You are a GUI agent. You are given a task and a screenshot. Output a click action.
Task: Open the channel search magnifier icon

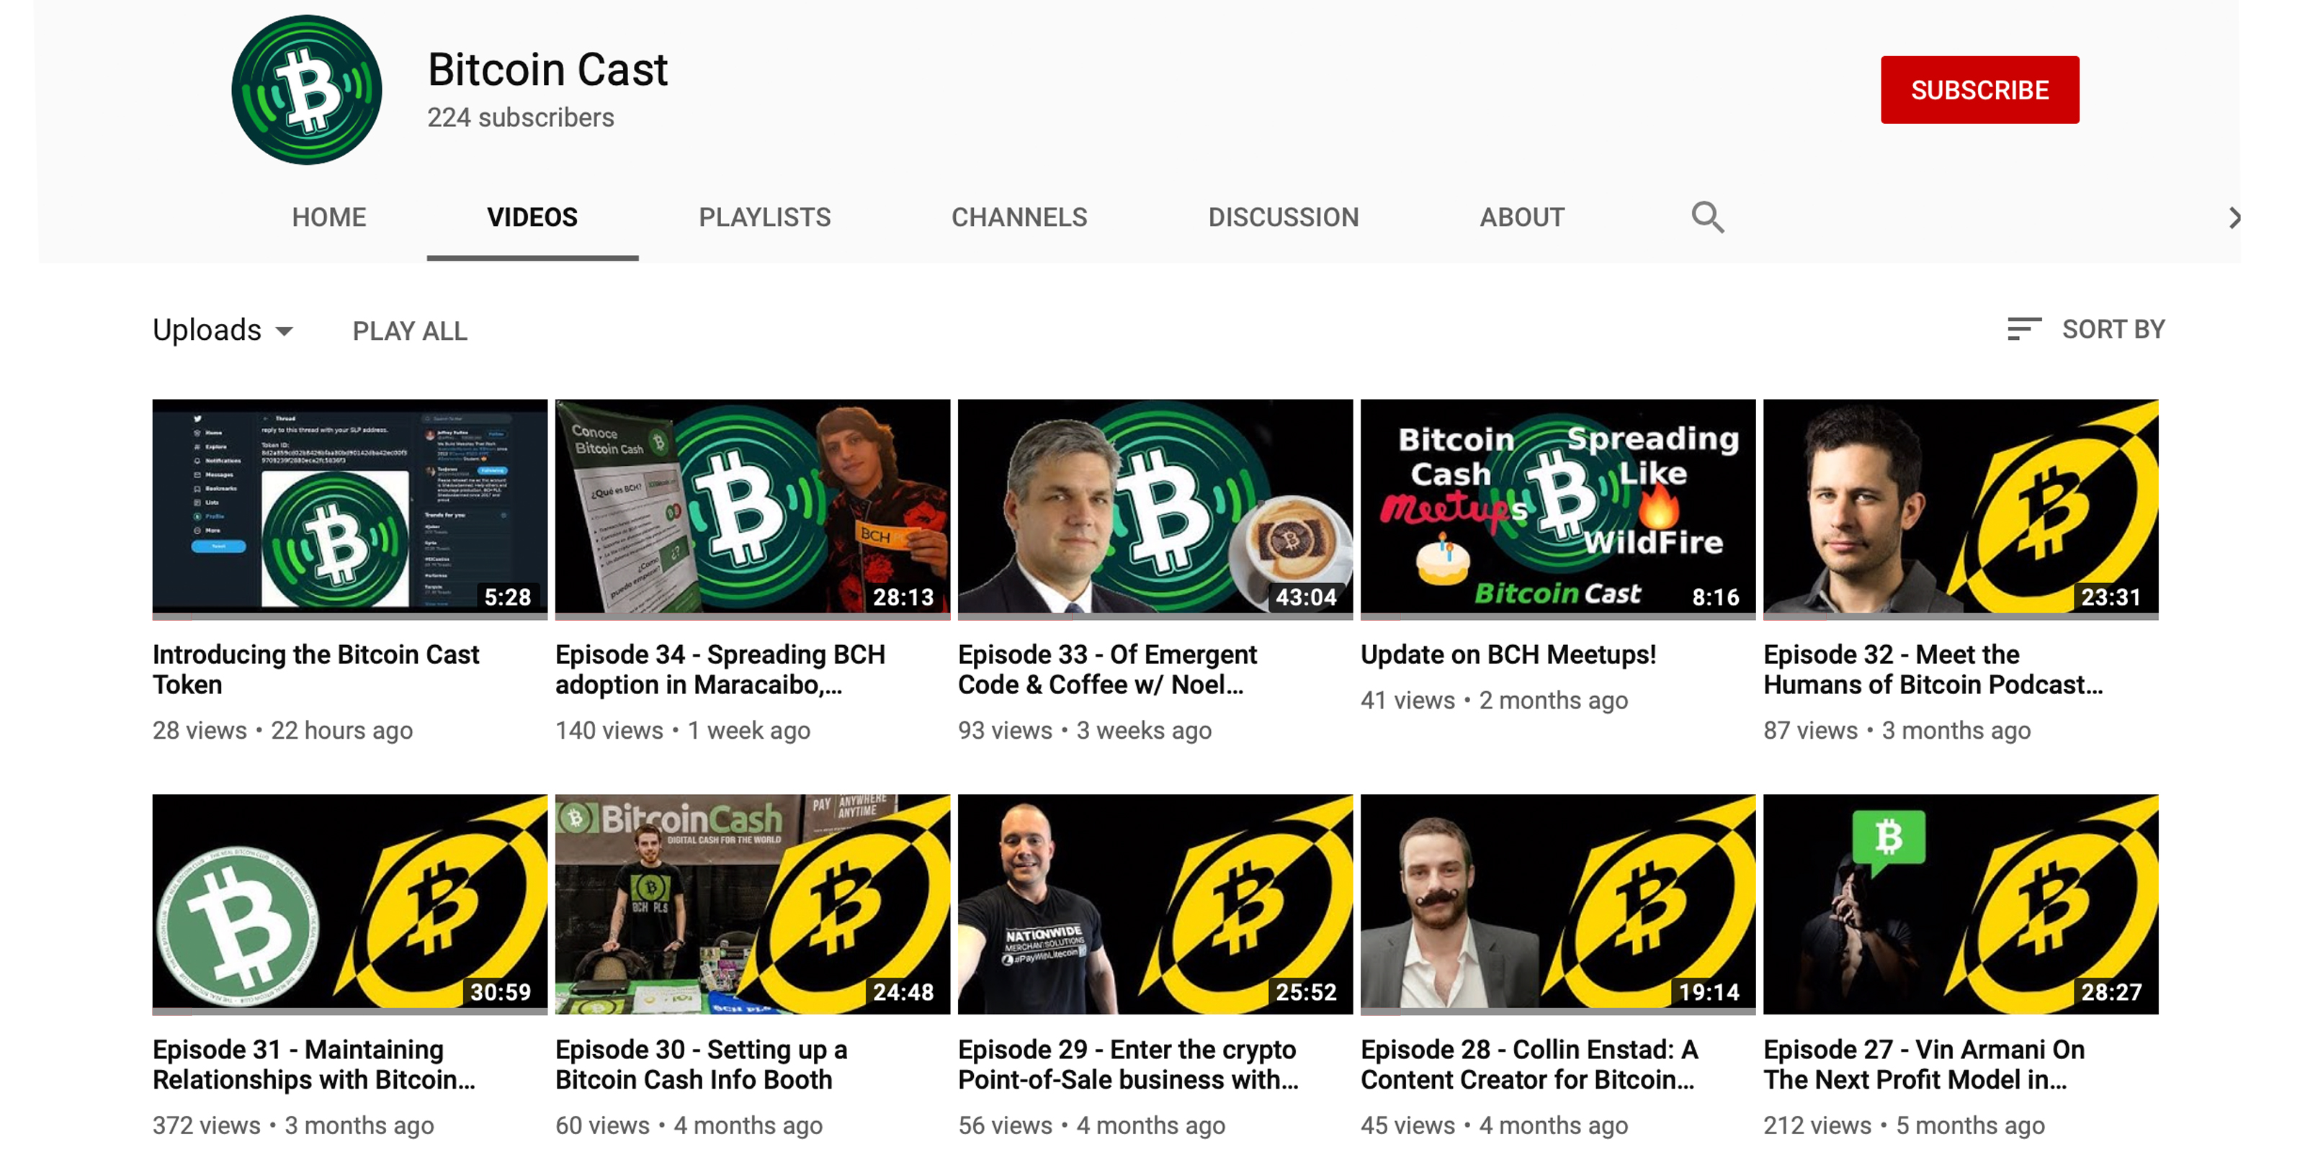pyautogui.click(x=1707, y=217)
